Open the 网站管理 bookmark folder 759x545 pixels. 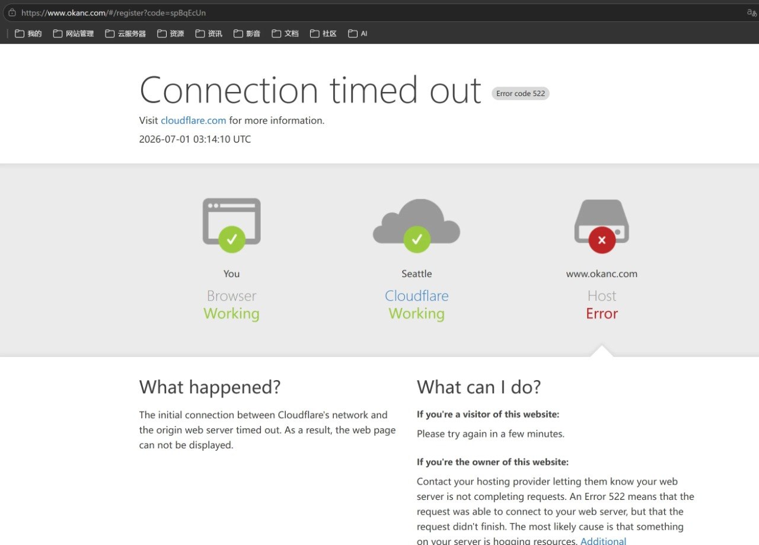[74, 34]
